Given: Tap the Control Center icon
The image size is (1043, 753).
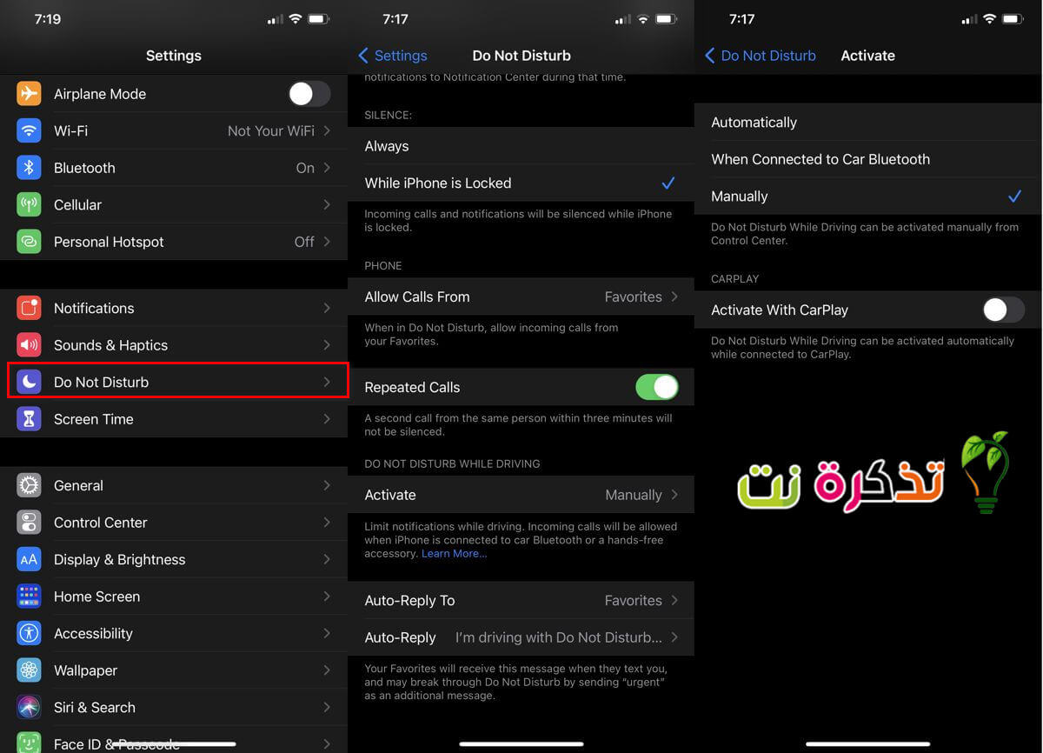Looking at the screenshot, I should [x=29, y=523].
